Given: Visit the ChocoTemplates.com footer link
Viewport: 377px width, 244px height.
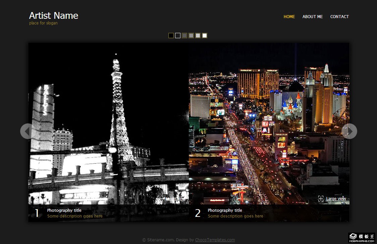Looking at the screenshot, I should (x=215, y=240).
